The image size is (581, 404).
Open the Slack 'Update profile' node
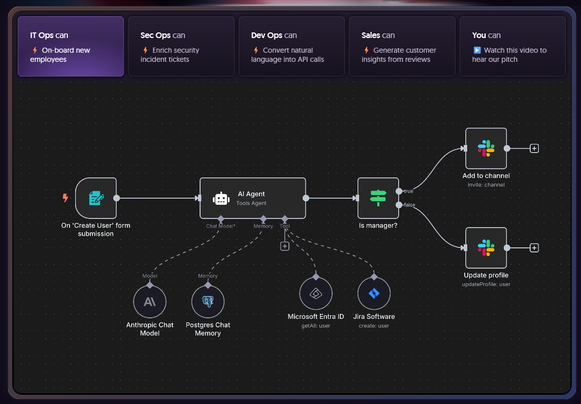[486, 248]
